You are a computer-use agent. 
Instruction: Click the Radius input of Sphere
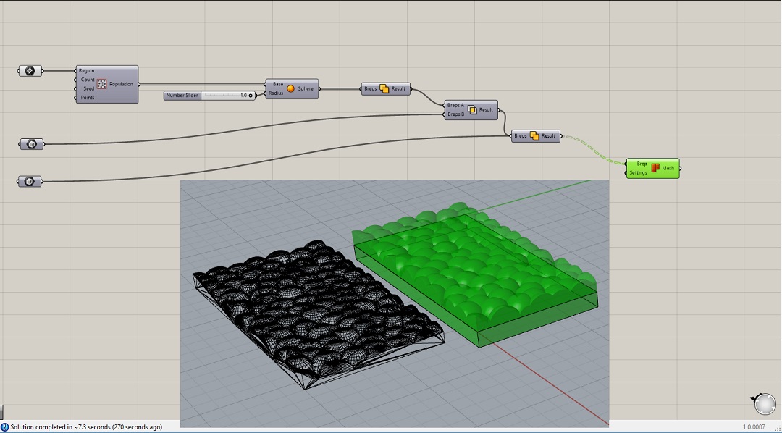pos(277,93)
